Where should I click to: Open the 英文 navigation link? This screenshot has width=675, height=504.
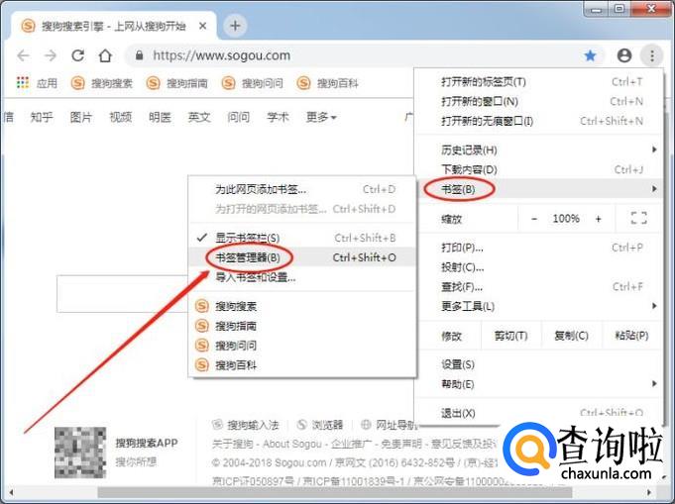[x=199, y=117]
